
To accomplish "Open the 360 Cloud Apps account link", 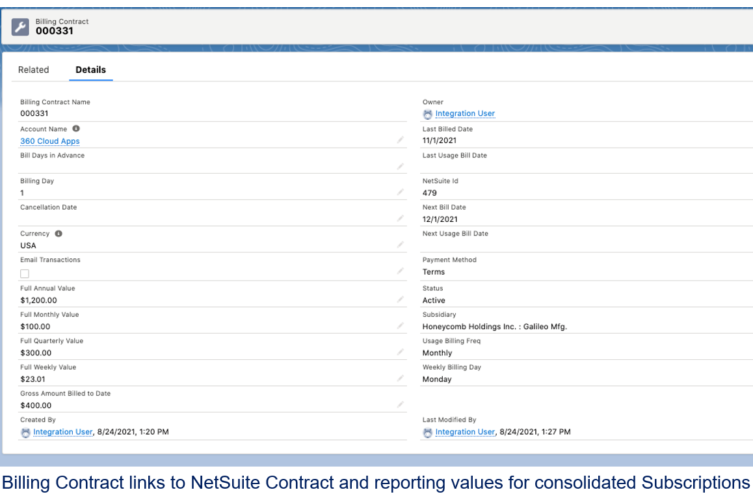I will click(x=50, y=141).
